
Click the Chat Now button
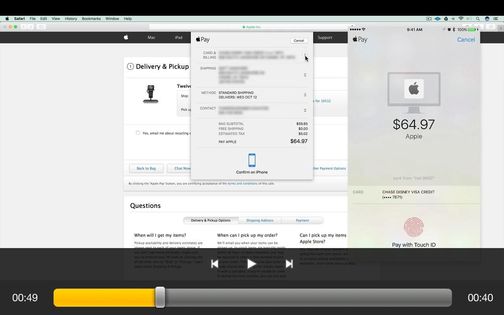click(179, 168)
